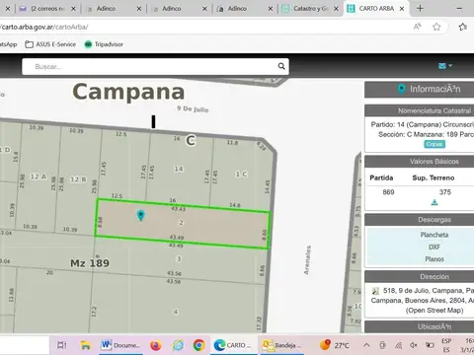Show hidden system tray icons
474x355 pixels.
click(366, 345)
